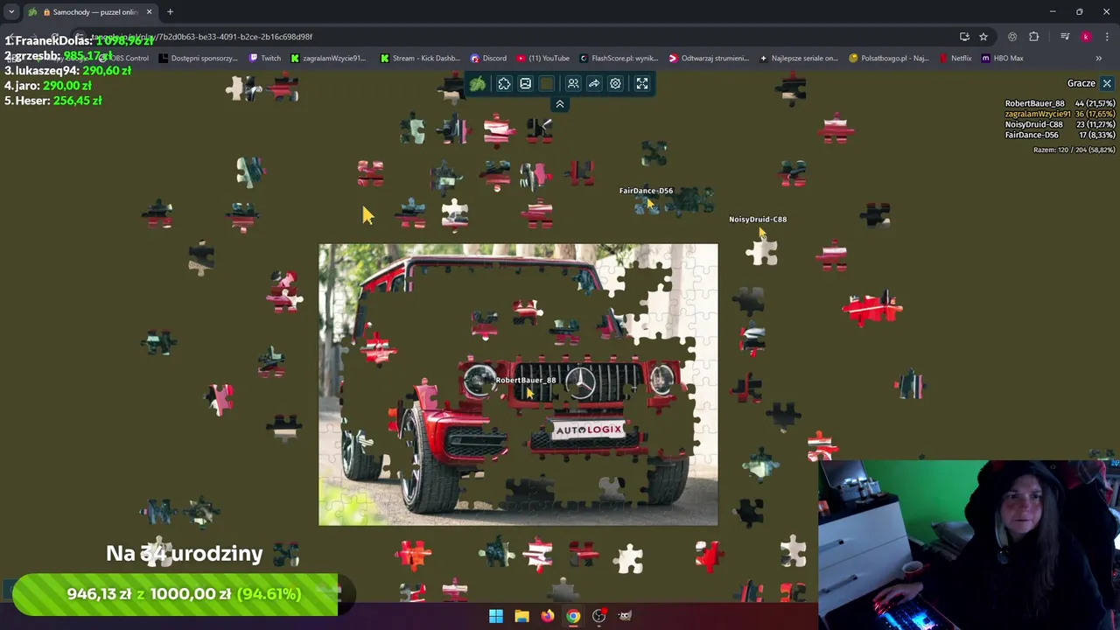Image resolution: width=1120 pixels, height=630 pixels.
Task: Click donor Heser entry
Action: (x=53, y=101)
